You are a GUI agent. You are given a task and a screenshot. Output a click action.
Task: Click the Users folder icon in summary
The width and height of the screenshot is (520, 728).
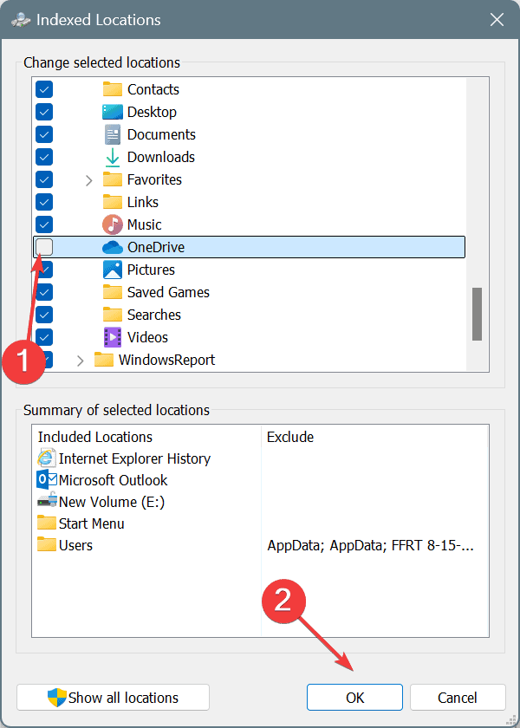point(47,544)
